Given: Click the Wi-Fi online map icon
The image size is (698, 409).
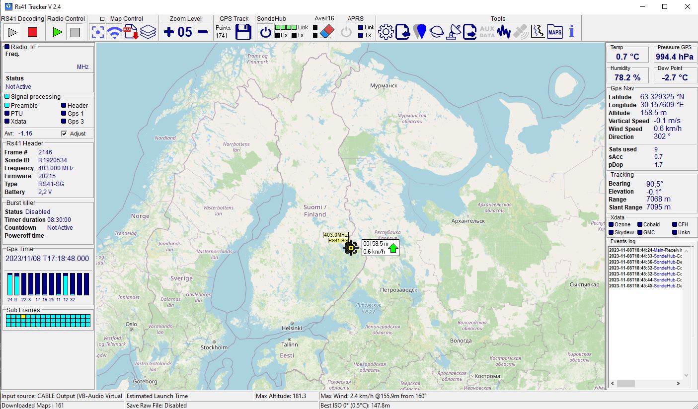Looking at the screenshot, I should pos(115,32).
